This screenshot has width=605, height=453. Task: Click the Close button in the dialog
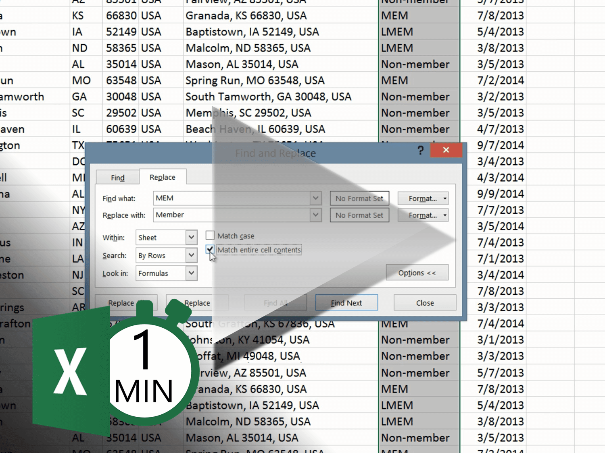click(425, 303)
